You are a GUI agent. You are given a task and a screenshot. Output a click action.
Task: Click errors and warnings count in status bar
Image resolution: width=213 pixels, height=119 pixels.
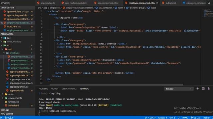(9, 118)
